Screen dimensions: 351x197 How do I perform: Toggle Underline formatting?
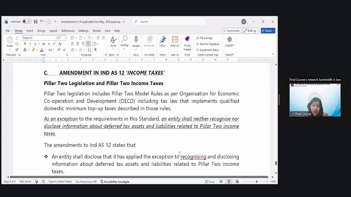point(35,44)
